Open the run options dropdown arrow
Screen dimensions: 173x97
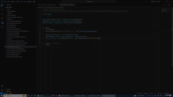167,5
